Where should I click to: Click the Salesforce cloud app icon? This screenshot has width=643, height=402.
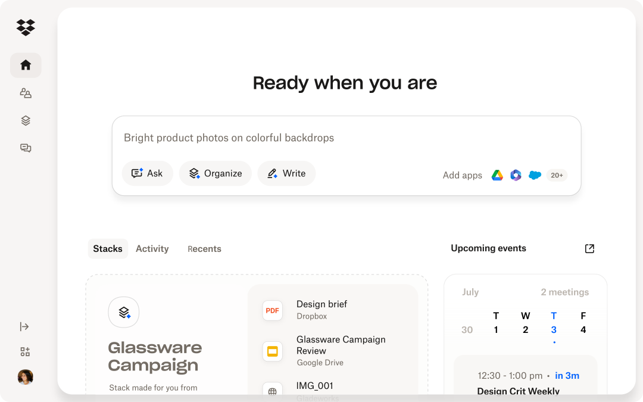pyautogui.click(x=535, y=175)
